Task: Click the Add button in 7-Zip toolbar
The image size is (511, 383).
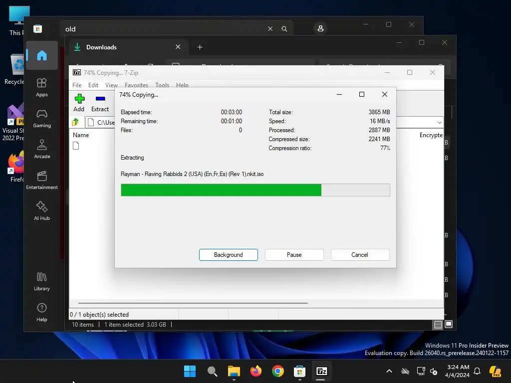Action: [79, 103]
